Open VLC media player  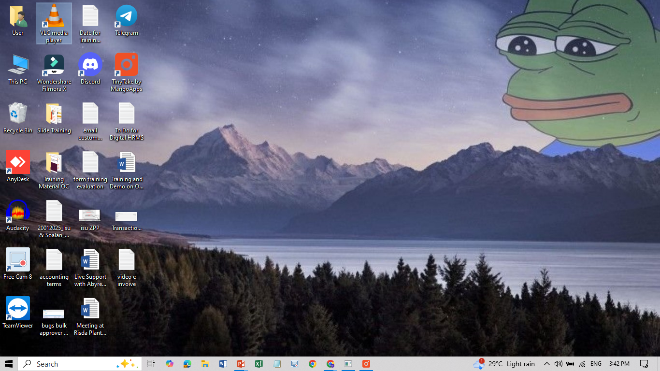[54, 19]
